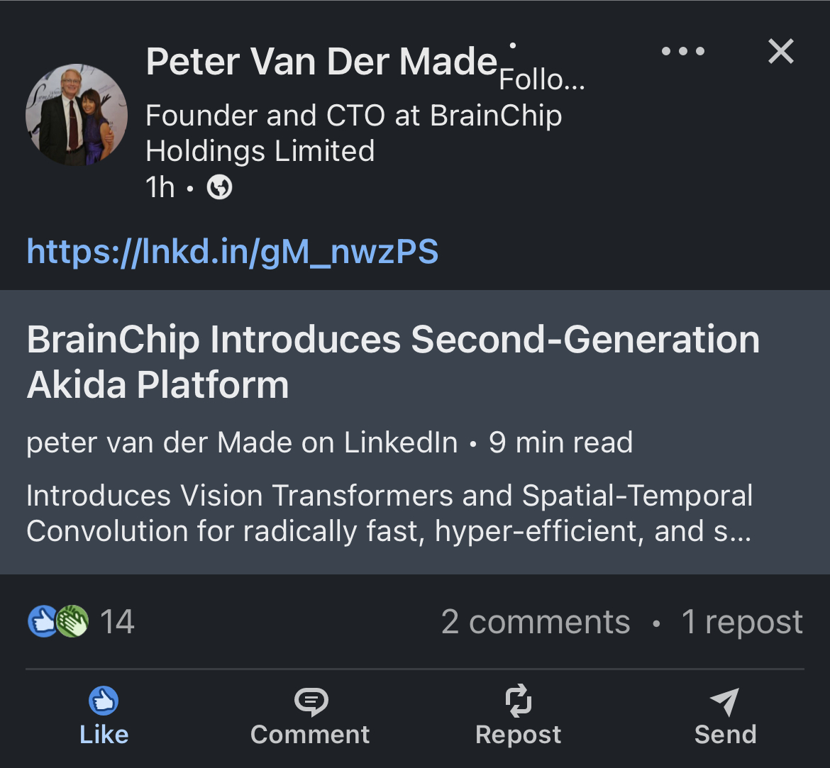830x768 pixels.
Task: Open the three-dot post options menu
Action: 683,51
